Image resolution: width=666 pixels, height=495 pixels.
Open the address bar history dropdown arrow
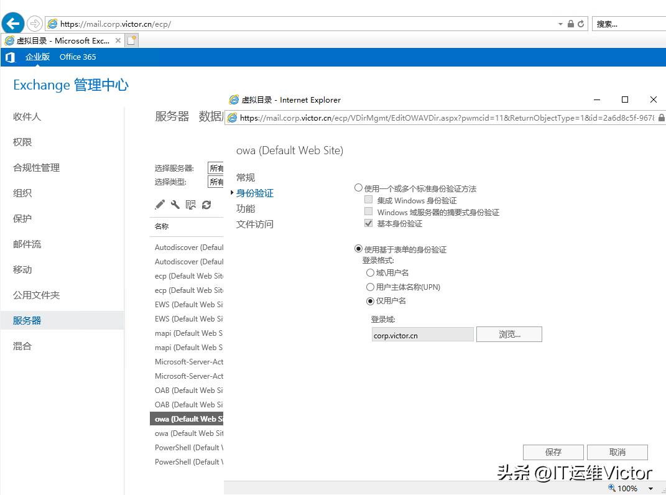(560, 24)
